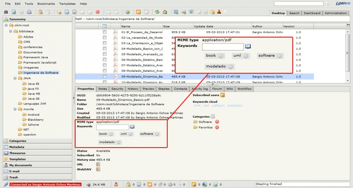Open thesaurus book icon beside Keywords field
Viewport: 353px width, 188px height.
(132, 127)
